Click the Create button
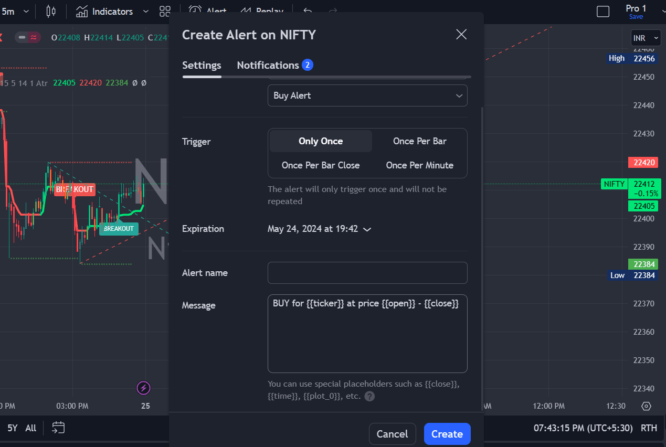This screenshot has height=447, width=666. [447, 434]
